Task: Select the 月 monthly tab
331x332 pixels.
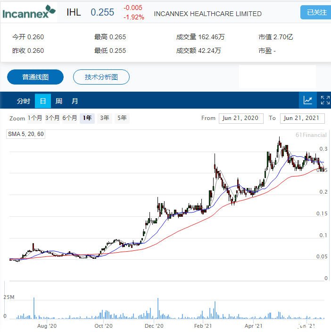Action: [74, 101]
